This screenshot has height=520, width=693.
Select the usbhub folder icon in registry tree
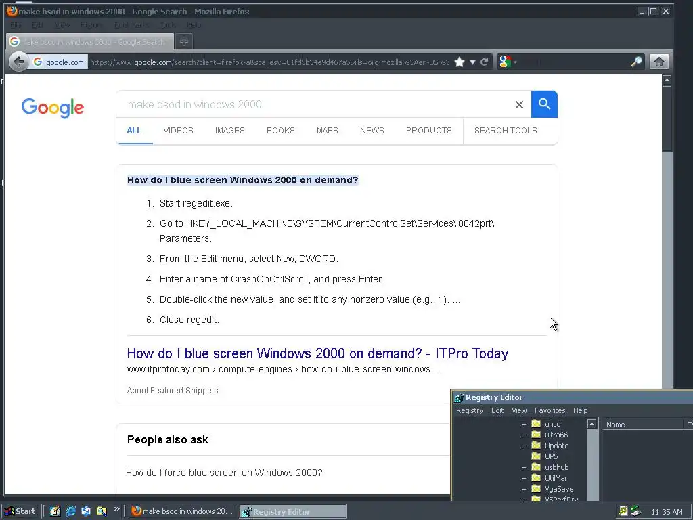click(536, 467)
